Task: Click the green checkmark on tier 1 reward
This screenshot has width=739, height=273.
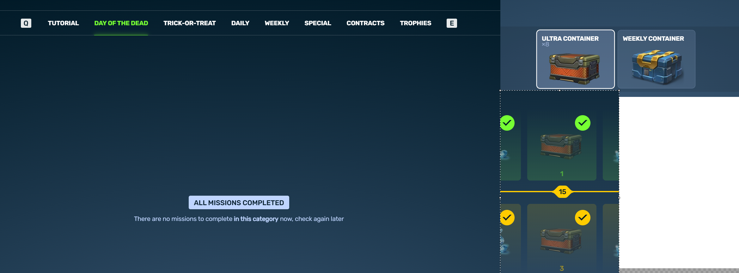Action: (x=583, y=123)
